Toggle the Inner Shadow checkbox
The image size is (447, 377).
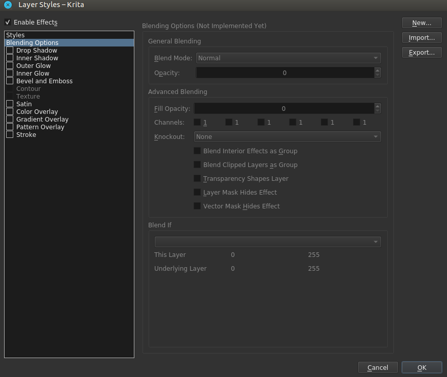pyautogui.click(x=10, y=58)
